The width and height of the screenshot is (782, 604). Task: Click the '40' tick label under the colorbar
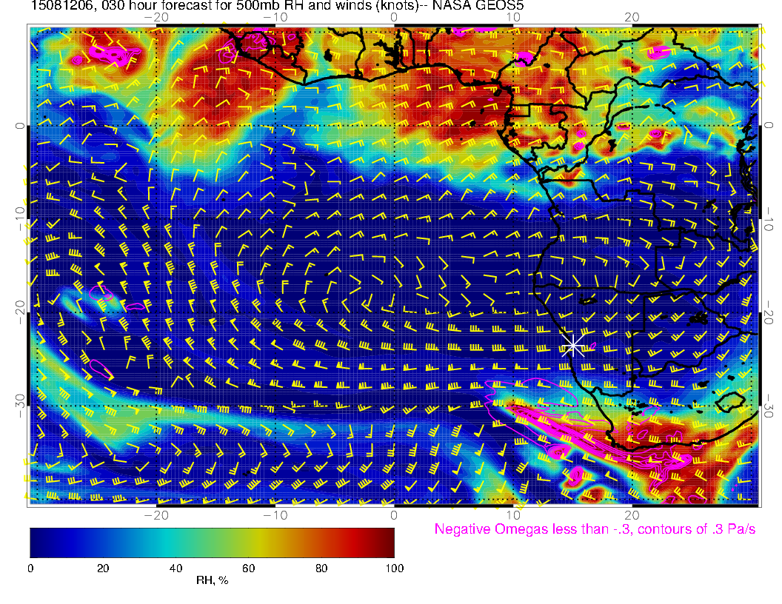pyautogui.click(x=176, y=568)
